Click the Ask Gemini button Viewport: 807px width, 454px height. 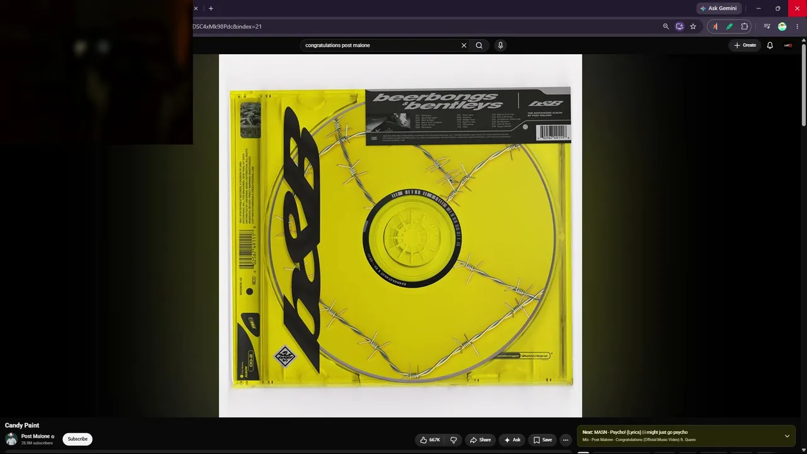click(718, 8)
